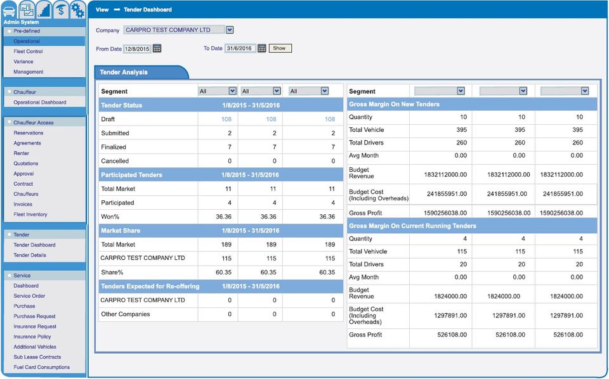Open the growth graph module icon
Screen dimensions: 609x379
coord(44,10)
